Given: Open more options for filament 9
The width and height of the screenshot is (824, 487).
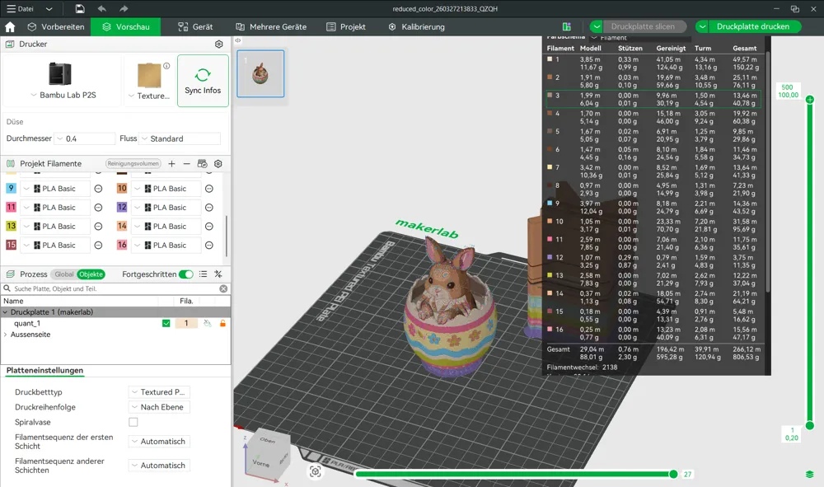Looking at the screenshot, I should tap(98, 189).
